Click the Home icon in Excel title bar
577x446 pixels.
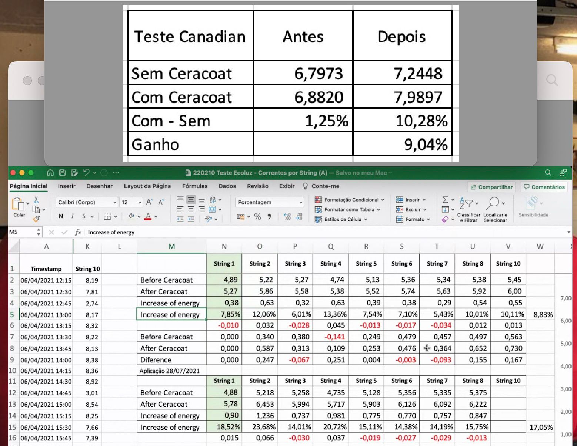pyautogui.click(x=50, y=173)
